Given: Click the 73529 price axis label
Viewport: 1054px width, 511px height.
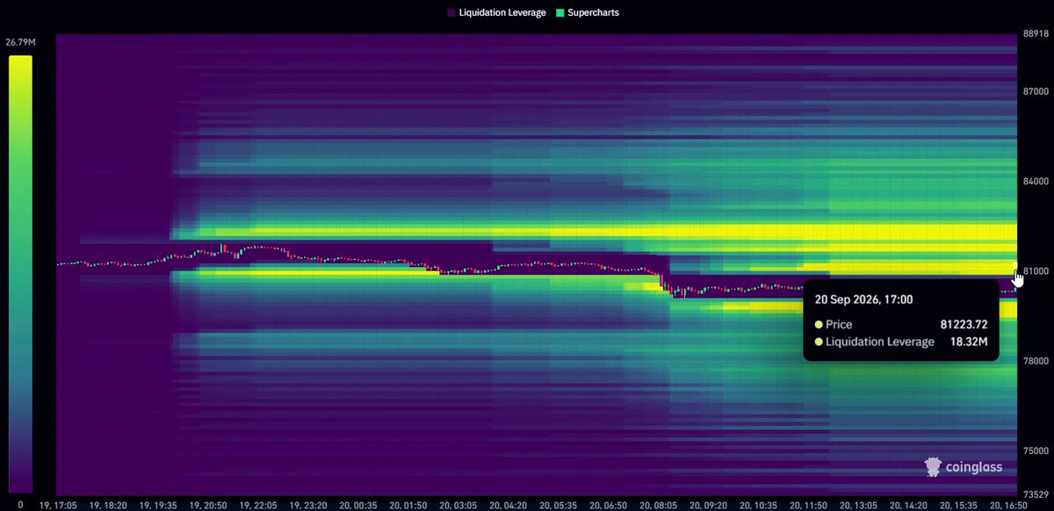Looking at the screenshot, I should [1037, 494].
